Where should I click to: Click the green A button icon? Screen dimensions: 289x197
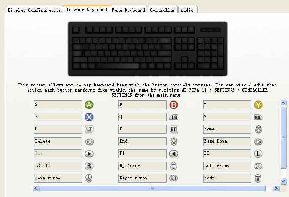point(89,105)
